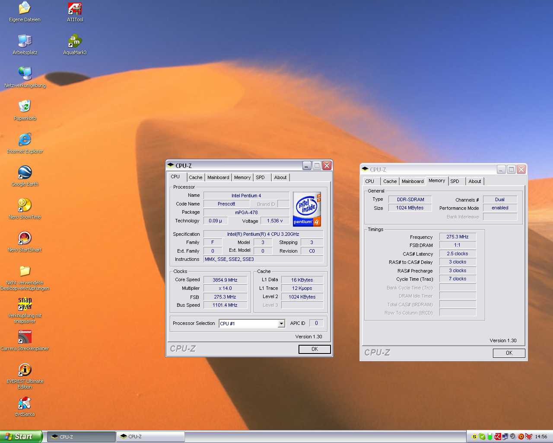Click the grey round tray icon
The width and height of the screenshot is (553, 443).
pyautogui.click(x=513, y=436)
